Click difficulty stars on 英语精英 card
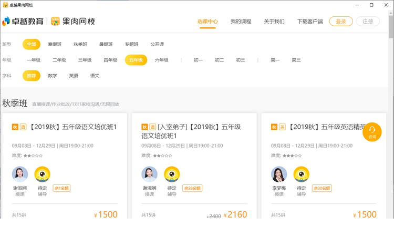 click(x=292, y=156)
